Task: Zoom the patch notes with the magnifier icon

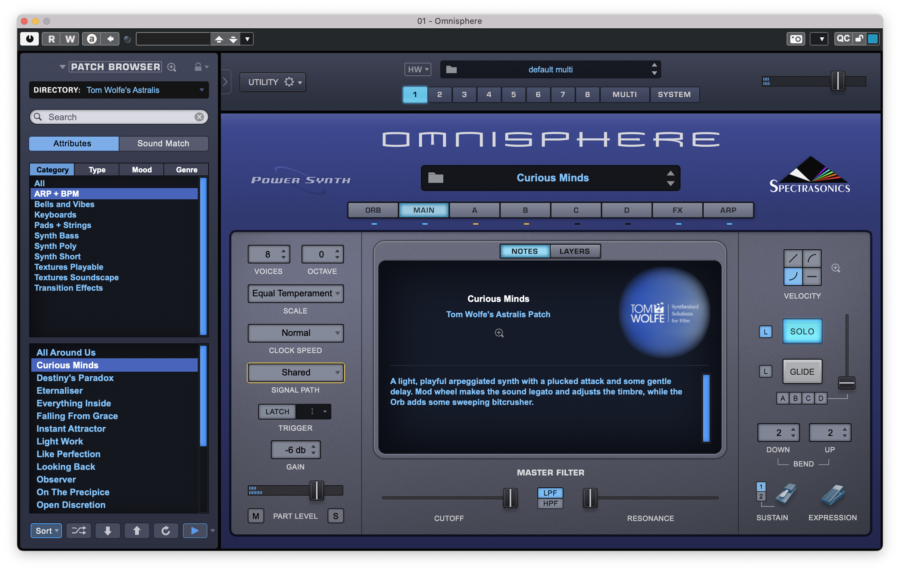Action: pyautogui.click(x=499, y=333)
